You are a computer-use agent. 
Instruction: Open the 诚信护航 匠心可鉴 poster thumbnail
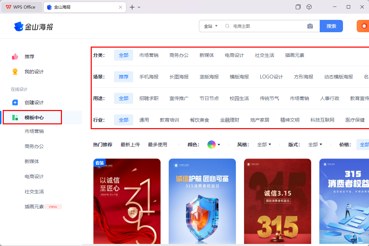click(x=202, y=201)
